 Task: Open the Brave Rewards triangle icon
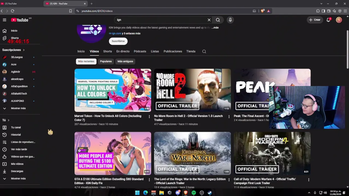(x=268, y=11)
